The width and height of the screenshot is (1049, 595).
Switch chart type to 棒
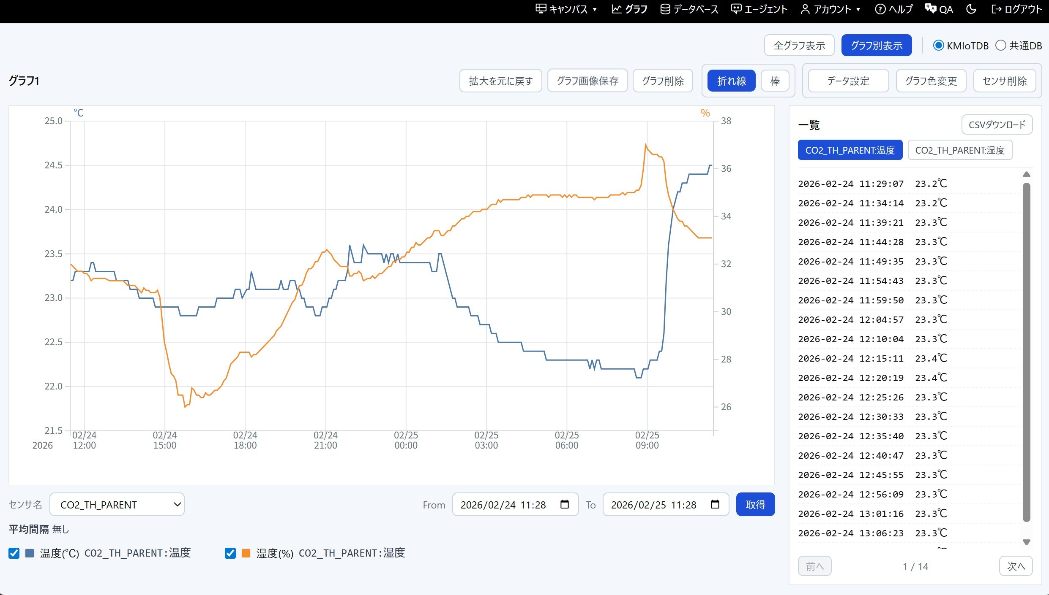point(775,81)
